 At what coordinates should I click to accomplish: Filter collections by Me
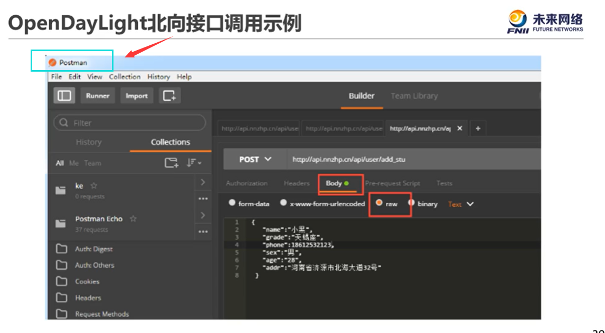click(74, 163)
